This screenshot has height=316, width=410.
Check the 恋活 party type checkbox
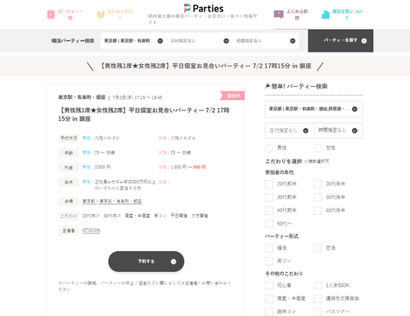(x=318, y=248)
